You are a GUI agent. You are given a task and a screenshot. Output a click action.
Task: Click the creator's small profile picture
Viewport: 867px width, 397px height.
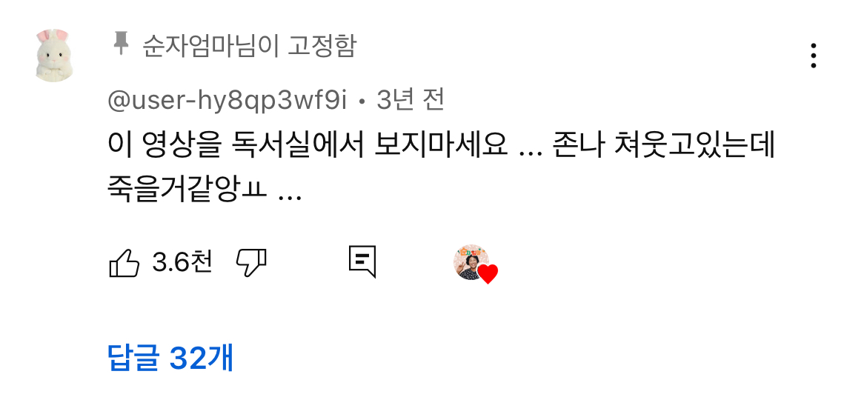[x=471, y=262]
